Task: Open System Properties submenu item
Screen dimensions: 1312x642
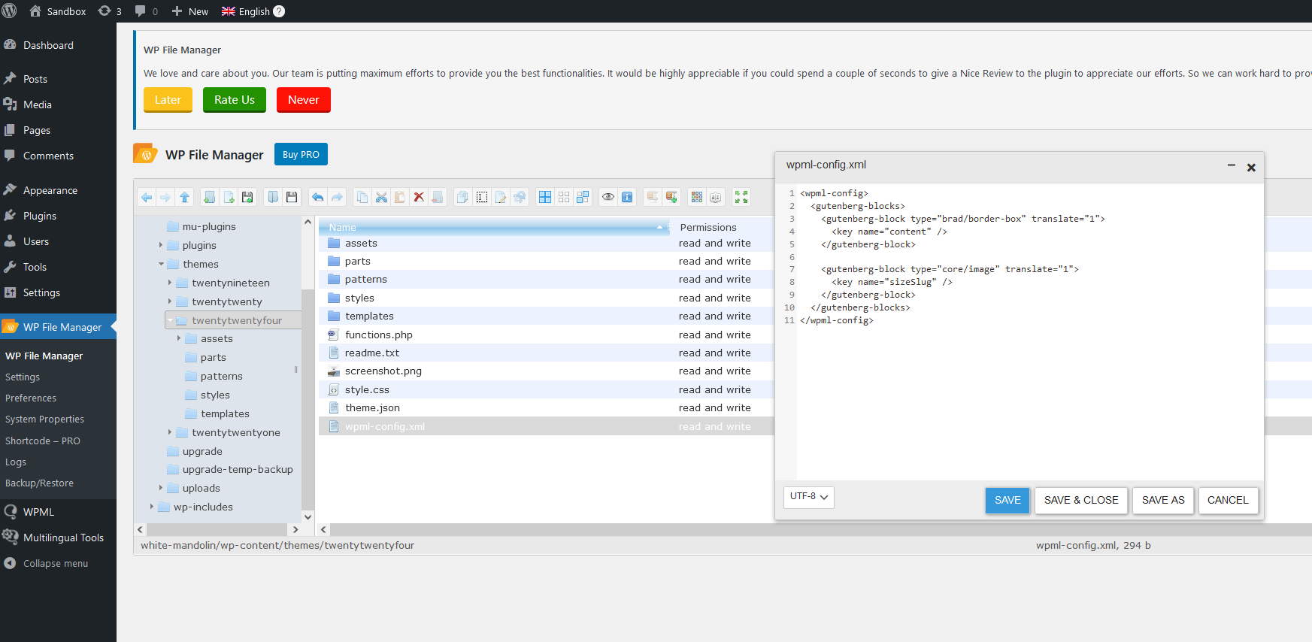Action: (44, 419)
